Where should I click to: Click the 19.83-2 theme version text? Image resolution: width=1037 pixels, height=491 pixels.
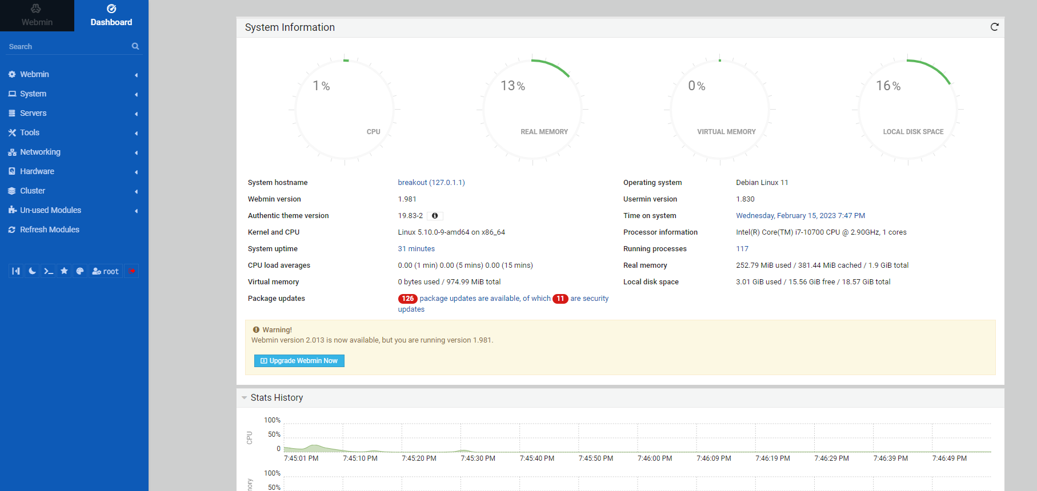[x=411, y=216]
